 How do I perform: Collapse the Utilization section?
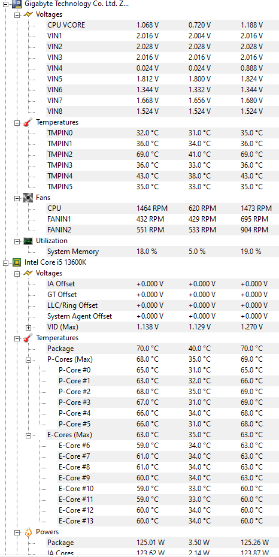[17, 241]
